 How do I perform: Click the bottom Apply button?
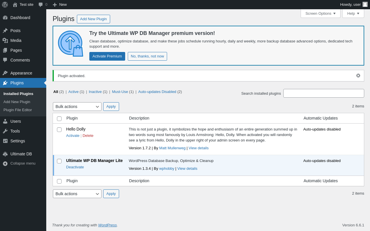(x=111, y=194)
